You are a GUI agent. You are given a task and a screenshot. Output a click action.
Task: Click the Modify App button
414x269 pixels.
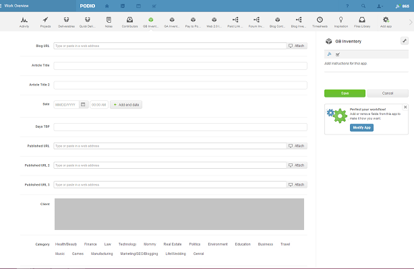coord(361,127)
